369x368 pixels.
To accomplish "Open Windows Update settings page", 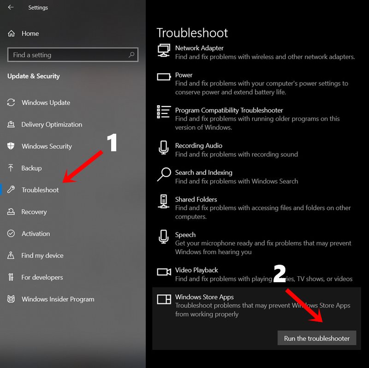I will point(46,102).
